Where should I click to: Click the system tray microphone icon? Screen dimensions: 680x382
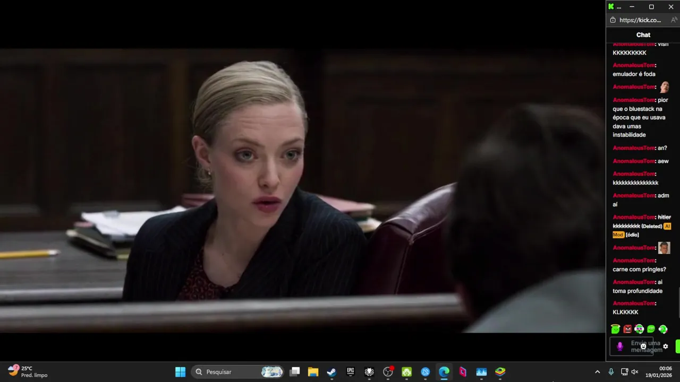click(611, 372)
